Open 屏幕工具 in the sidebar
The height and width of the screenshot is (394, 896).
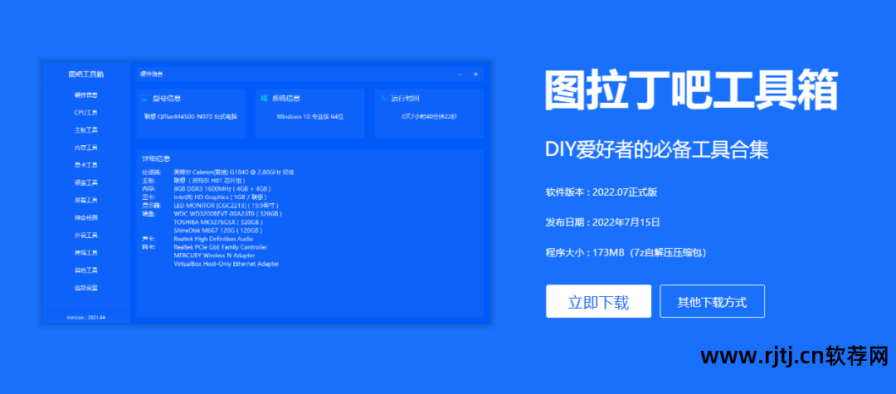click(x=85, y=201)
